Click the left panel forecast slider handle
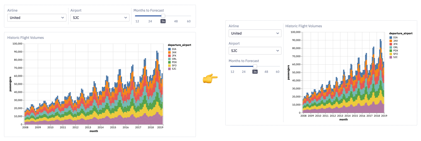Image resolution: width=421 pixels, height=141 pixels. [163, 16]
